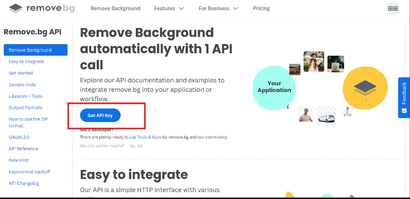
Task: Open API Reference sidebar link
Action: (23, 149)
